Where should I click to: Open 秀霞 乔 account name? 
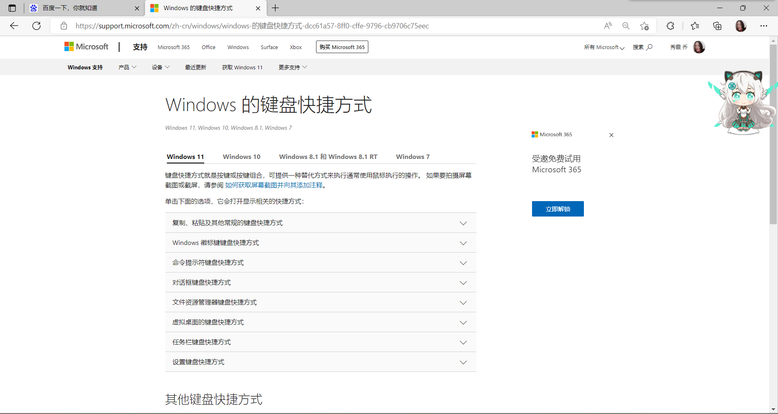(x=679, y=47)
